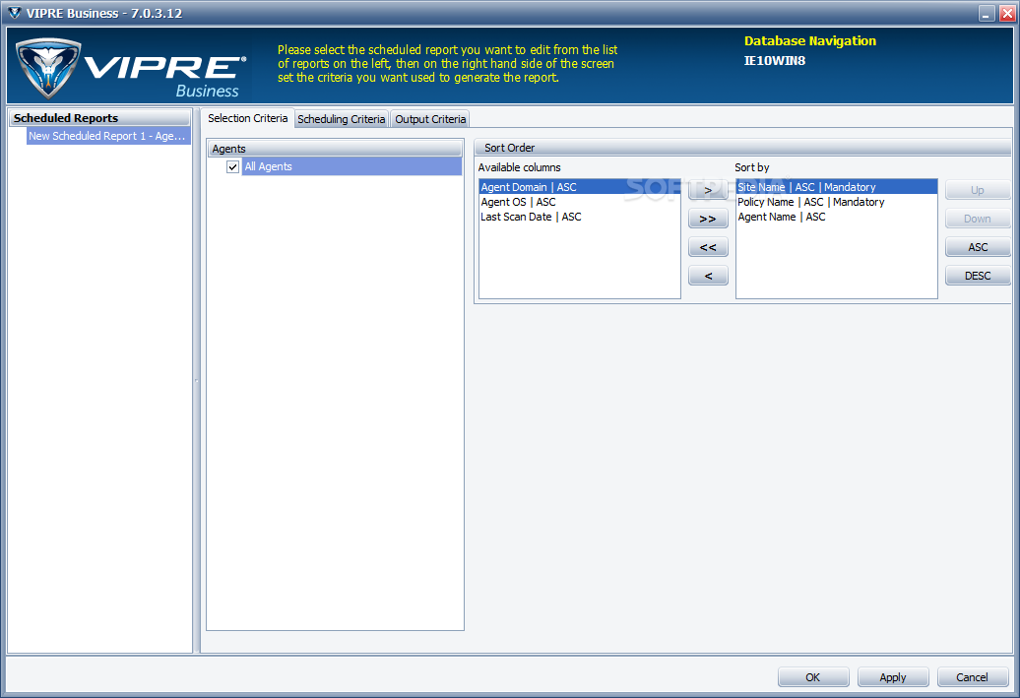Set ascending order with ASC button
Screen dimensions: 1020x698
click(x=978, y=247)
